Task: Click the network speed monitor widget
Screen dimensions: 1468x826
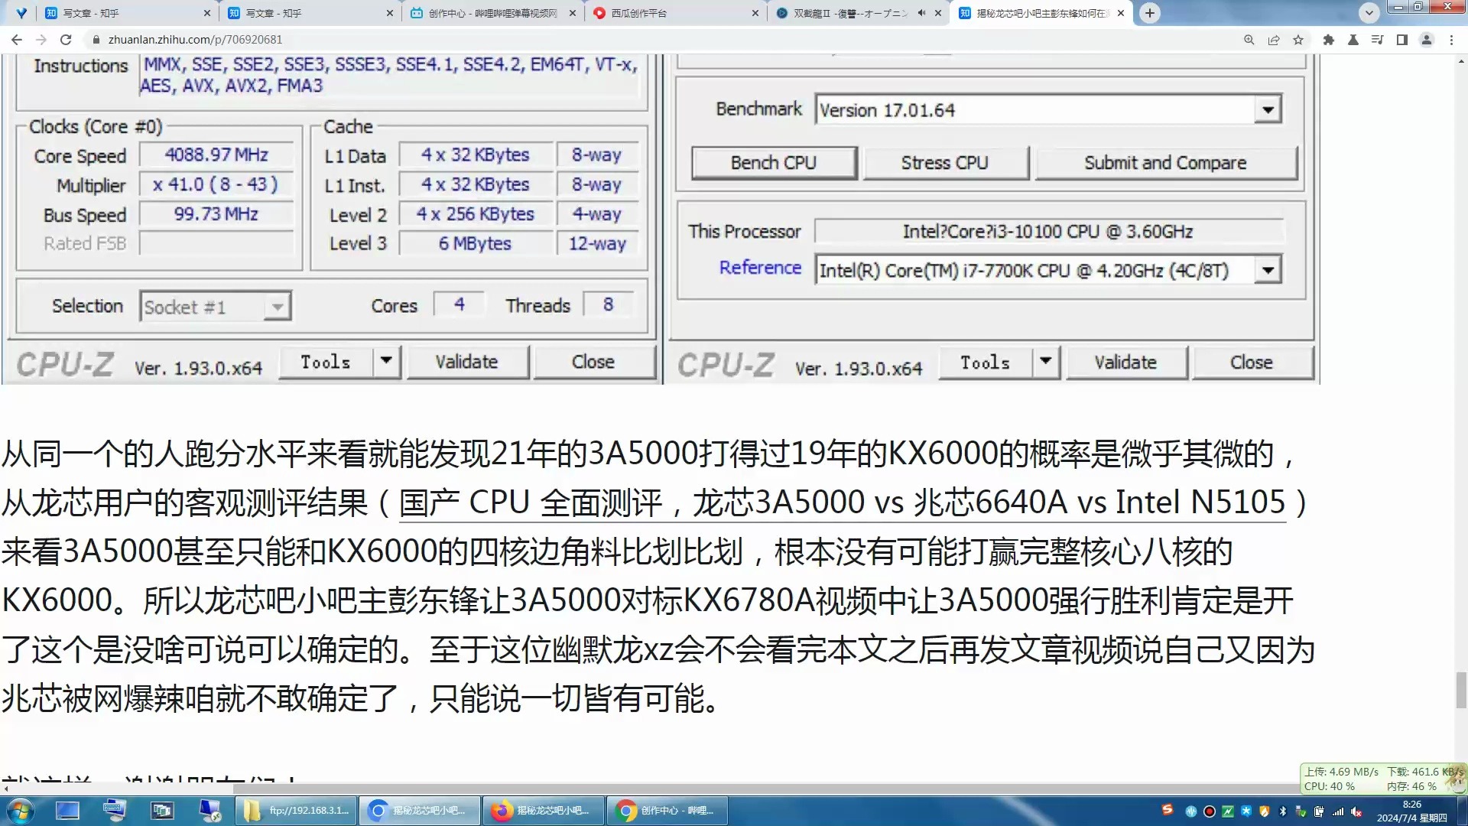Action: coord(1382,779)
